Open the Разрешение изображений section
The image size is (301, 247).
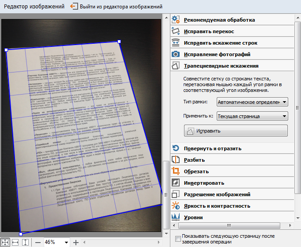click(x=217, y=194)
